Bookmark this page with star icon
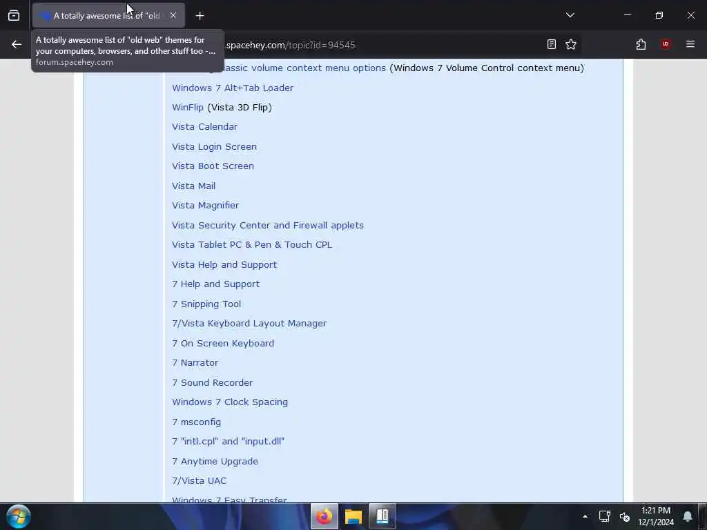 pyautogui.click(x=571, y=44)
